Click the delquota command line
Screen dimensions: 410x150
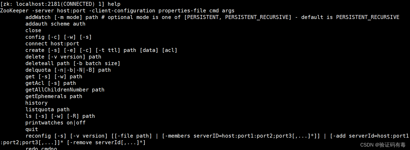point(68,70)
